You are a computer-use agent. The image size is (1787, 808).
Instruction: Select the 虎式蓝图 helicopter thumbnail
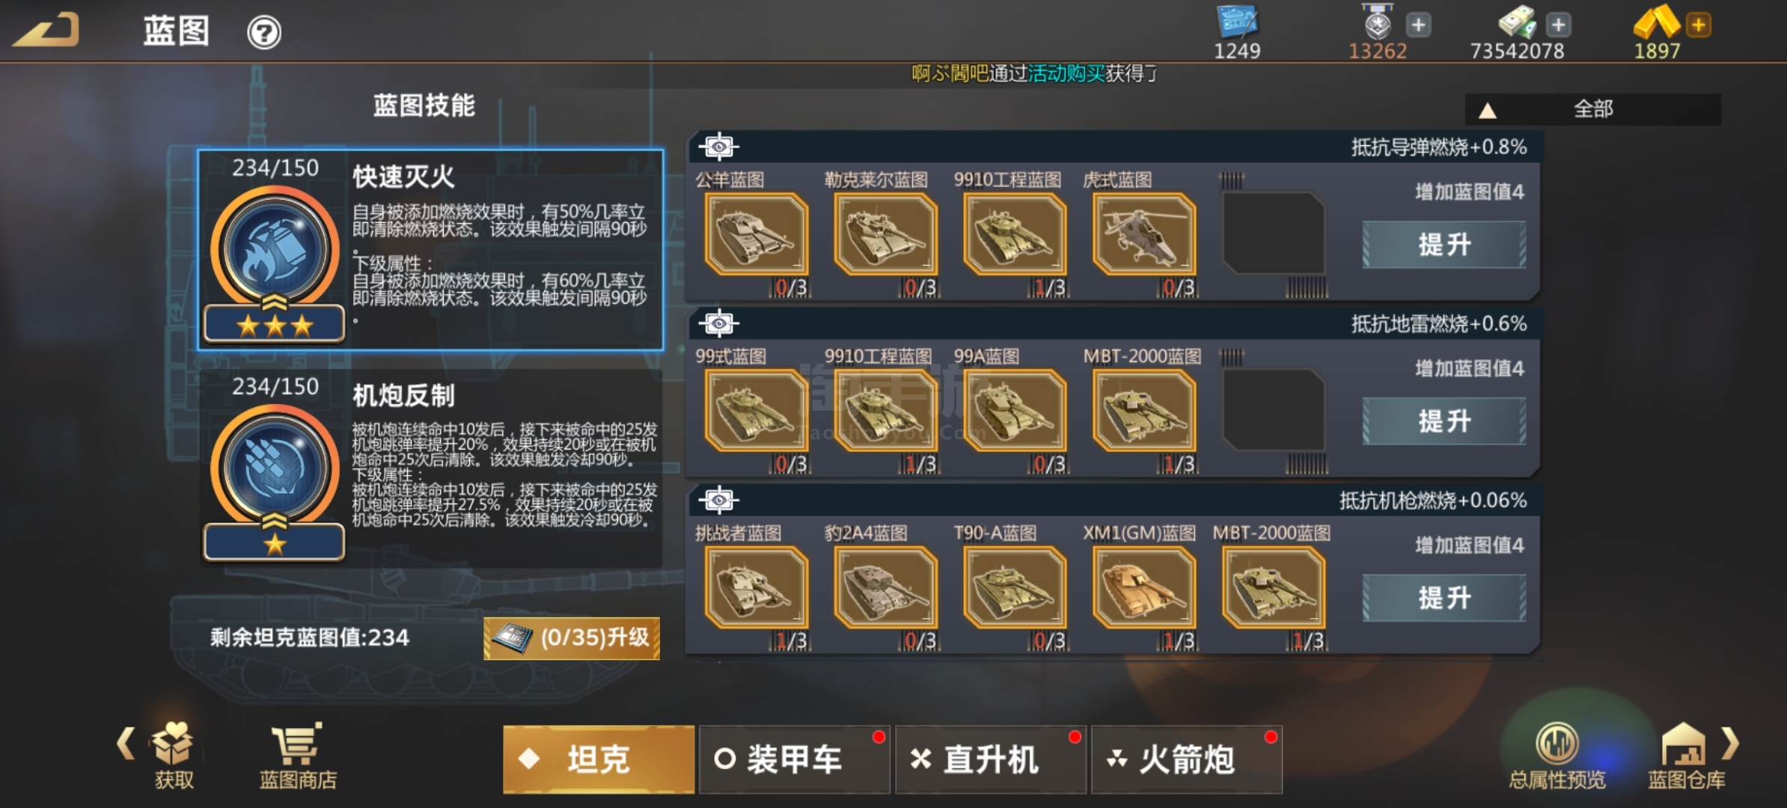[1143, 234]
